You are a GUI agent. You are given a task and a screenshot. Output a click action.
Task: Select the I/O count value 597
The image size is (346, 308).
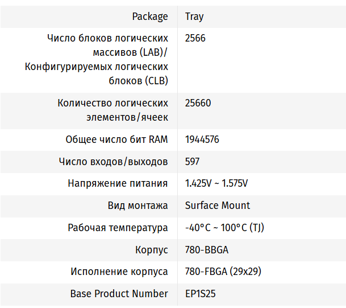(x=193, y=162)
